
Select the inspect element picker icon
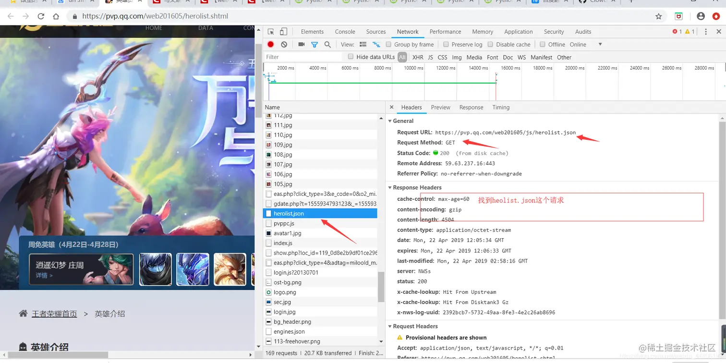tap(271, 32)
